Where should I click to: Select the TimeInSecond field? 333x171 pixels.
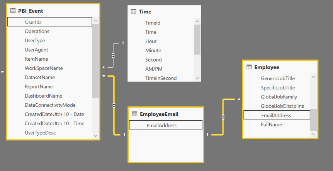tap(161, 78)
